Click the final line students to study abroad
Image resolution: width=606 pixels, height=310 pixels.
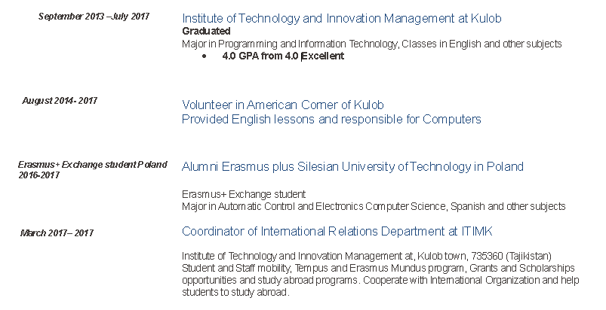tap(235, 292)
